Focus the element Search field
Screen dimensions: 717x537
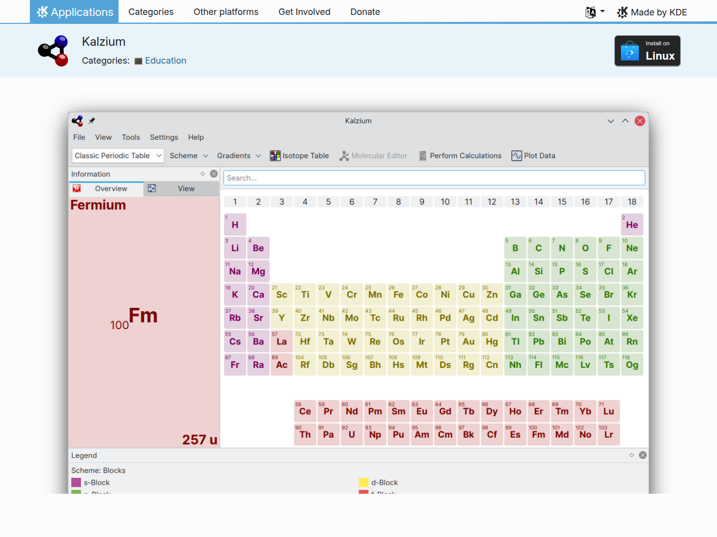coord(434,178)
